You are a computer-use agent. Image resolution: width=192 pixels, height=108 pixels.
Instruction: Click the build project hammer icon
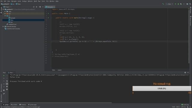(x=163, y=4)
